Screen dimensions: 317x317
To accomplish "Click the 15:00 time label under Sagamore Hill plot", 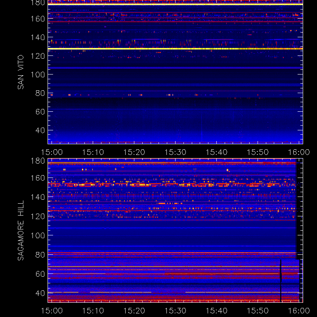I will pos(52,311).
